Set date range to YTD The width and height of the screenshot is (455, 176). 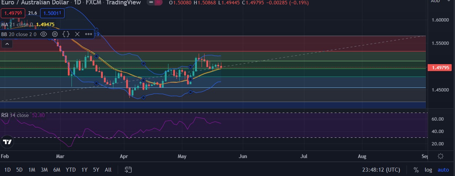(71, 170)
